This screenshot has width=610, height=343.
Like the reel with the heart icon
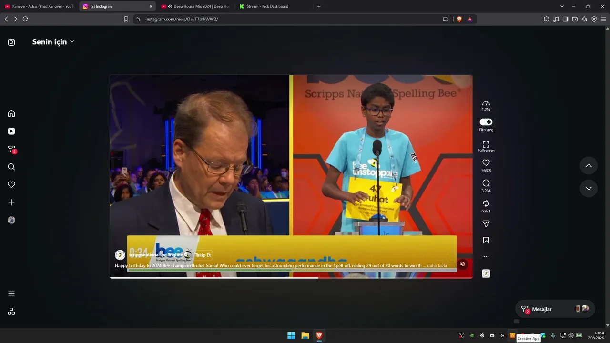point(486,163)
